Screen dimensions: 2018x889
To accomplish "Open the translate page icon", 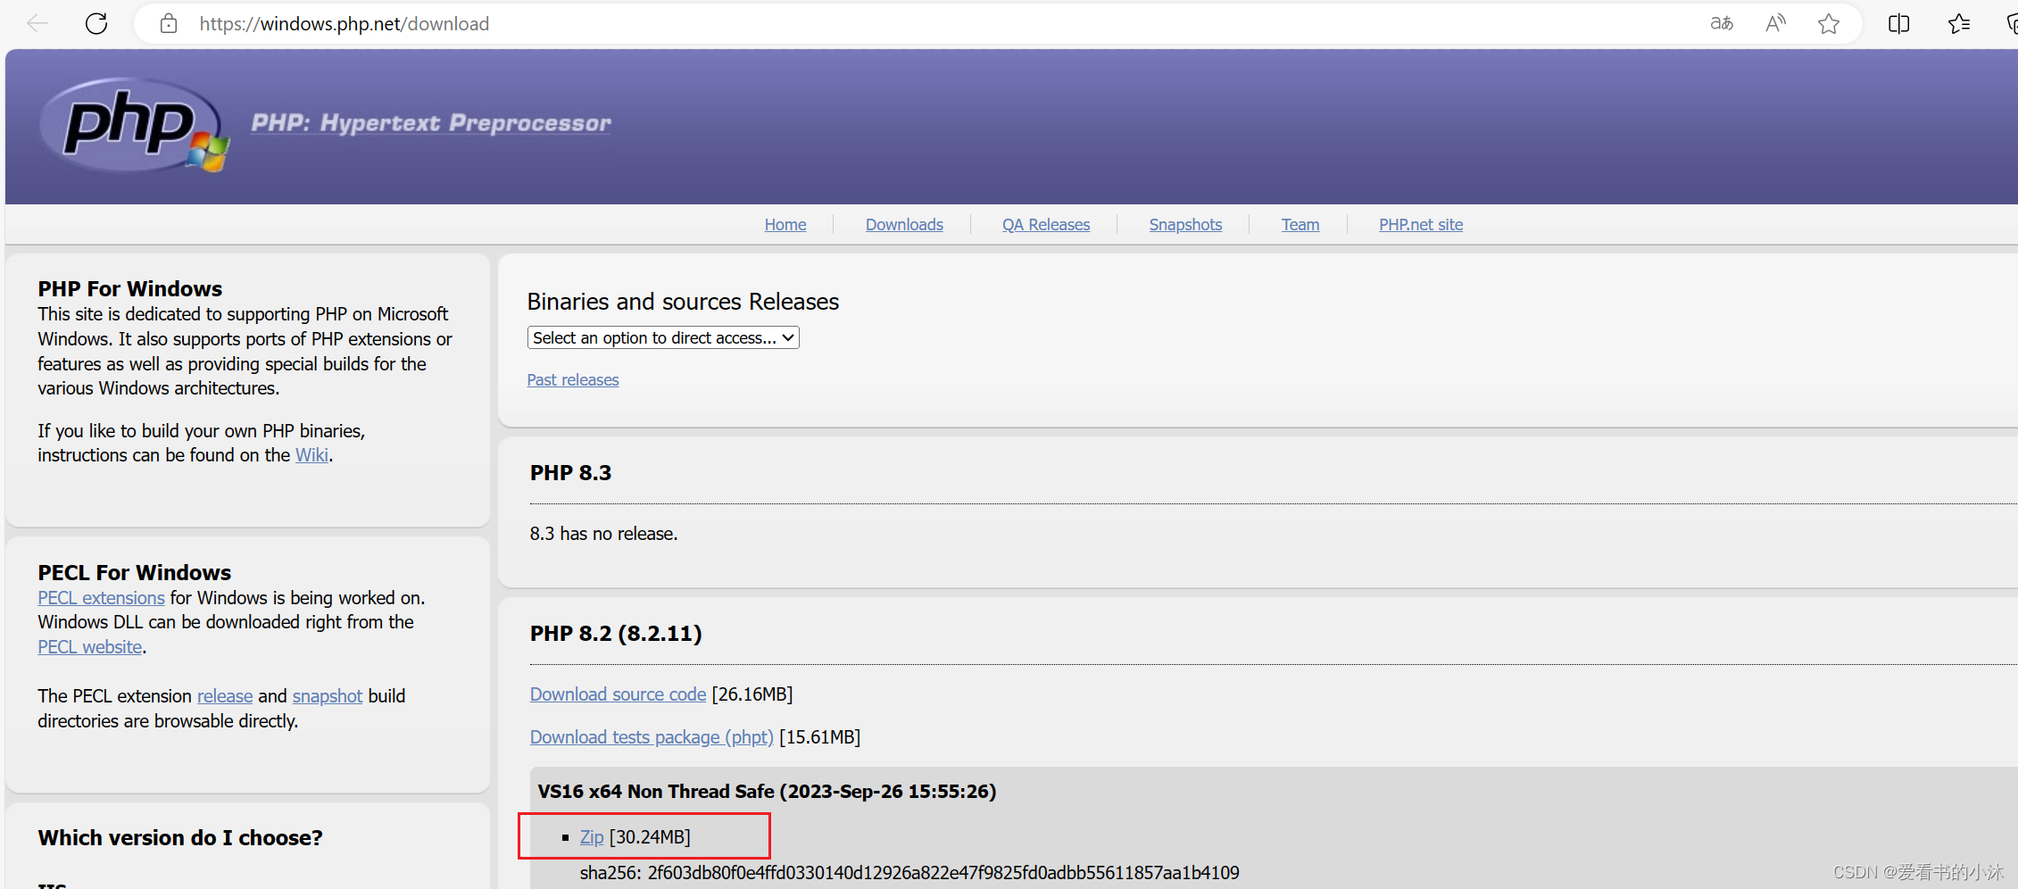I will 1722,23.
